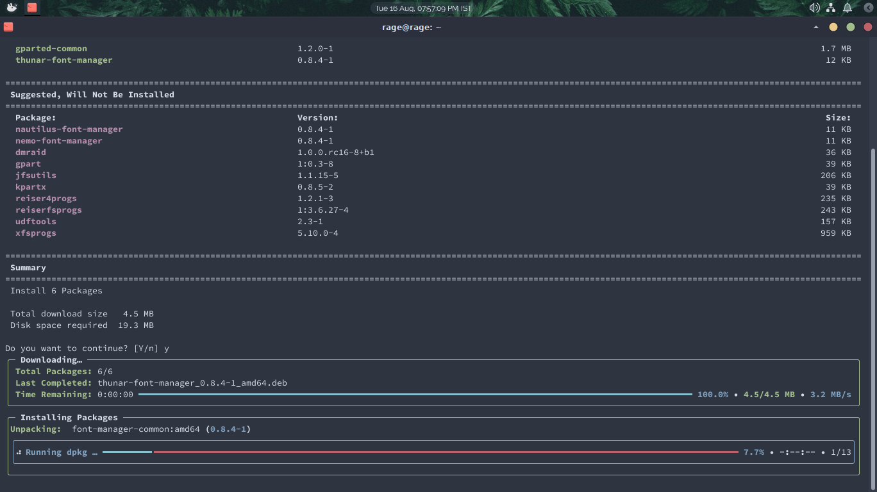Open the volume speaker icon
Viewport: 877px width, 492px height.
pyautogui.click(x=814, y=8)
